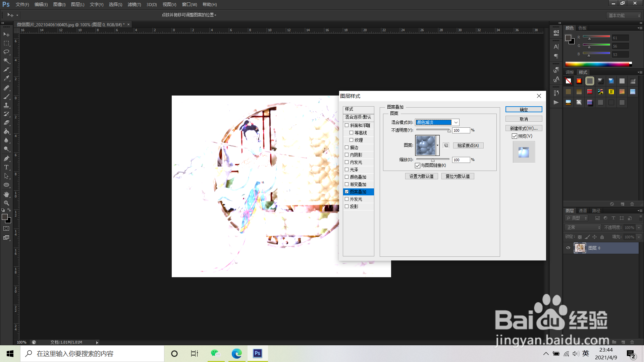The height and width of the screenshot is (362, 644).
Task: Select the Horizontal Type tool
Action: coord(6,167)
